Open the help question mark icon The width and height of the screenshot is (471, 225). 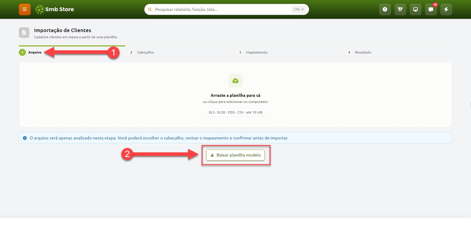click(x=385, y=9)
